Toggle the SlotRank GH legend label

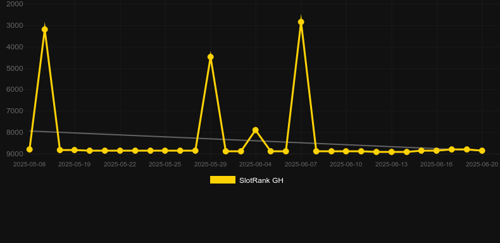[x=261, y=180]
